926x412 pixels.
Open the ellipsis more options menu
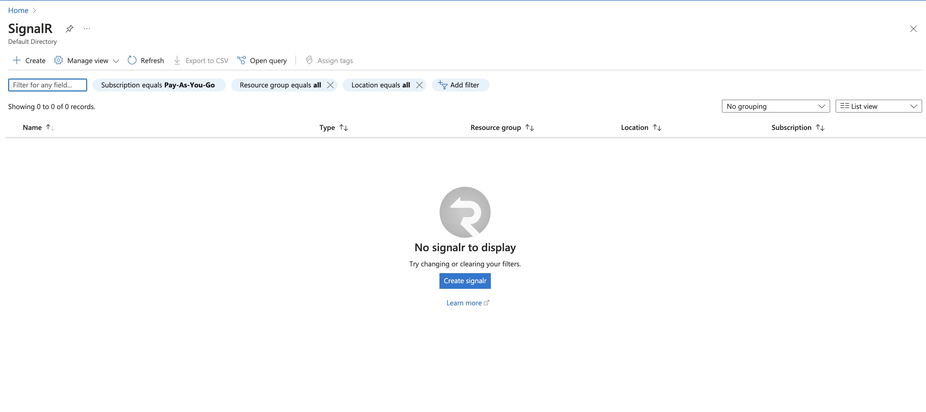[87, 28]
